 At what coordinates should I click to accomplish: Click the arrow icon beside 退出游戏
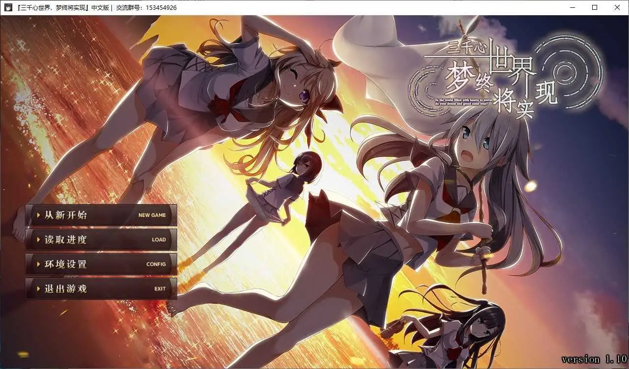click(39, 289)
